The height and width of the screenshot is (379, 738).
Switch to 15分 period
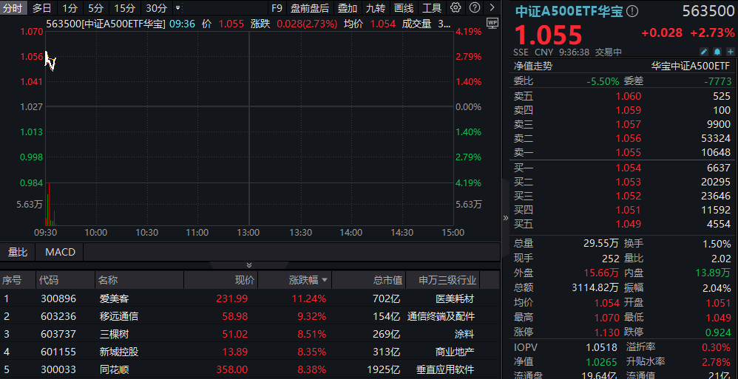click(124, 8)
